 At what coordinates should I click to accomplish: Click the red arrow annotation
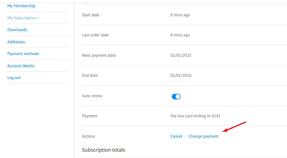(x=234, y=127)
